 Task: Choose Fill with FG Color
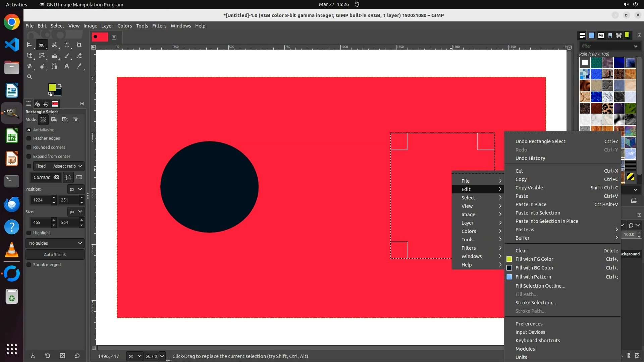click(534, 259)
